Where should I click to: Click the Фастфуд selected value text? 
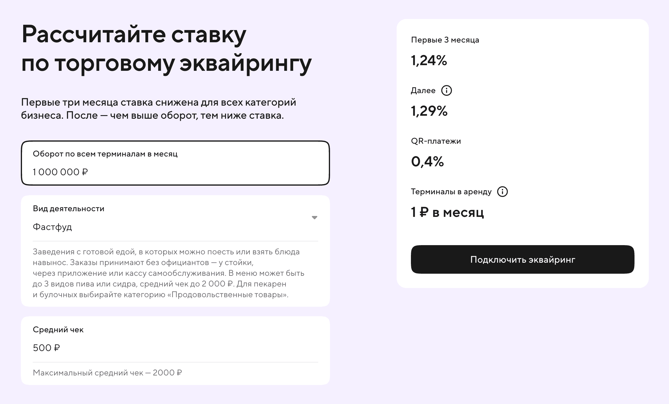(52, 227)
